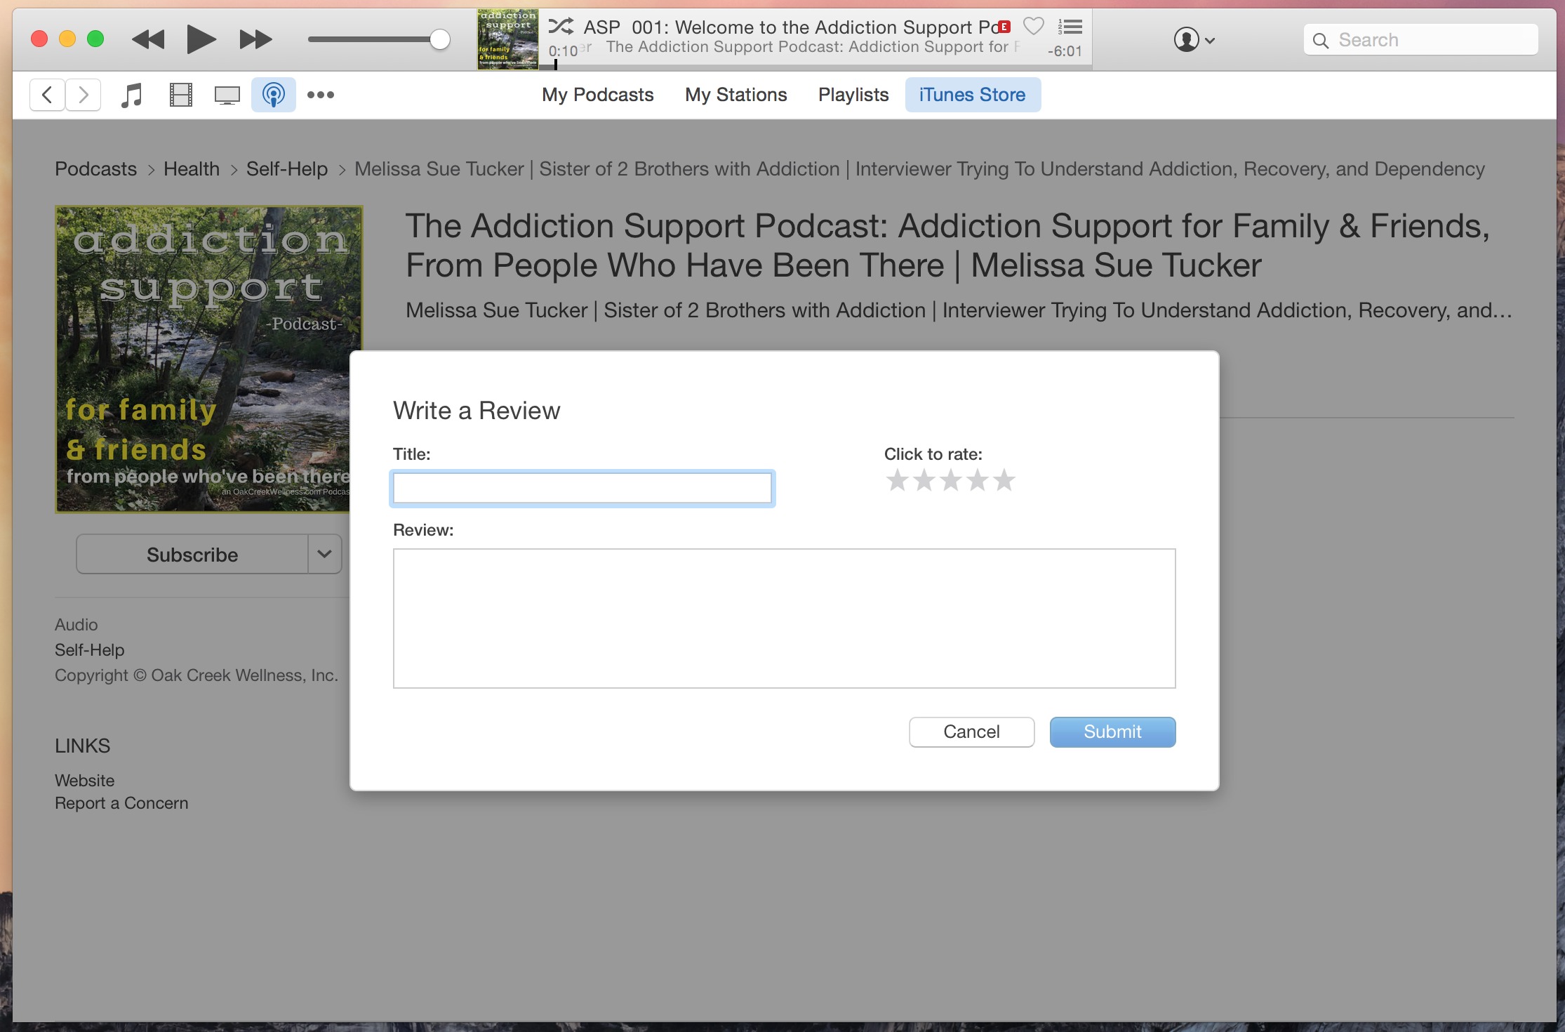Open the Playlists tab
The width and height of the screenshot is (1565, 1032).
853,95
